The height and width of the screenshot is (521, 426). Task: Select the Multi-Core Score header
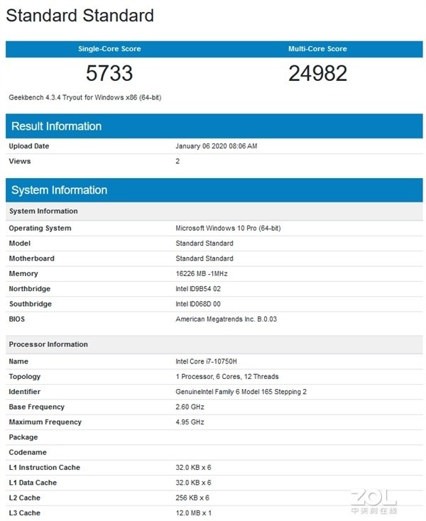point(317,49)
